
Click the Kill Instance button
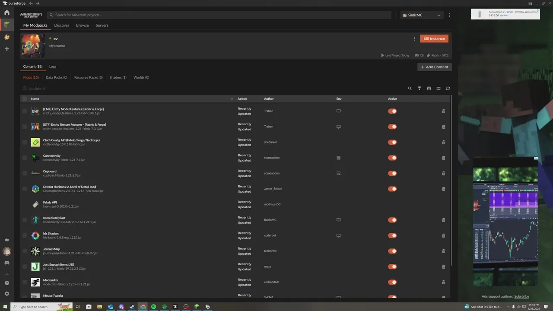[434, 38]
